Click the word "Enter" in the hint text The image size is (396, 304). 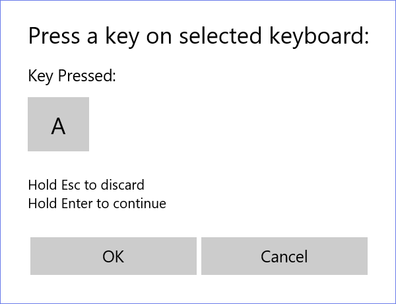(77, 203)
